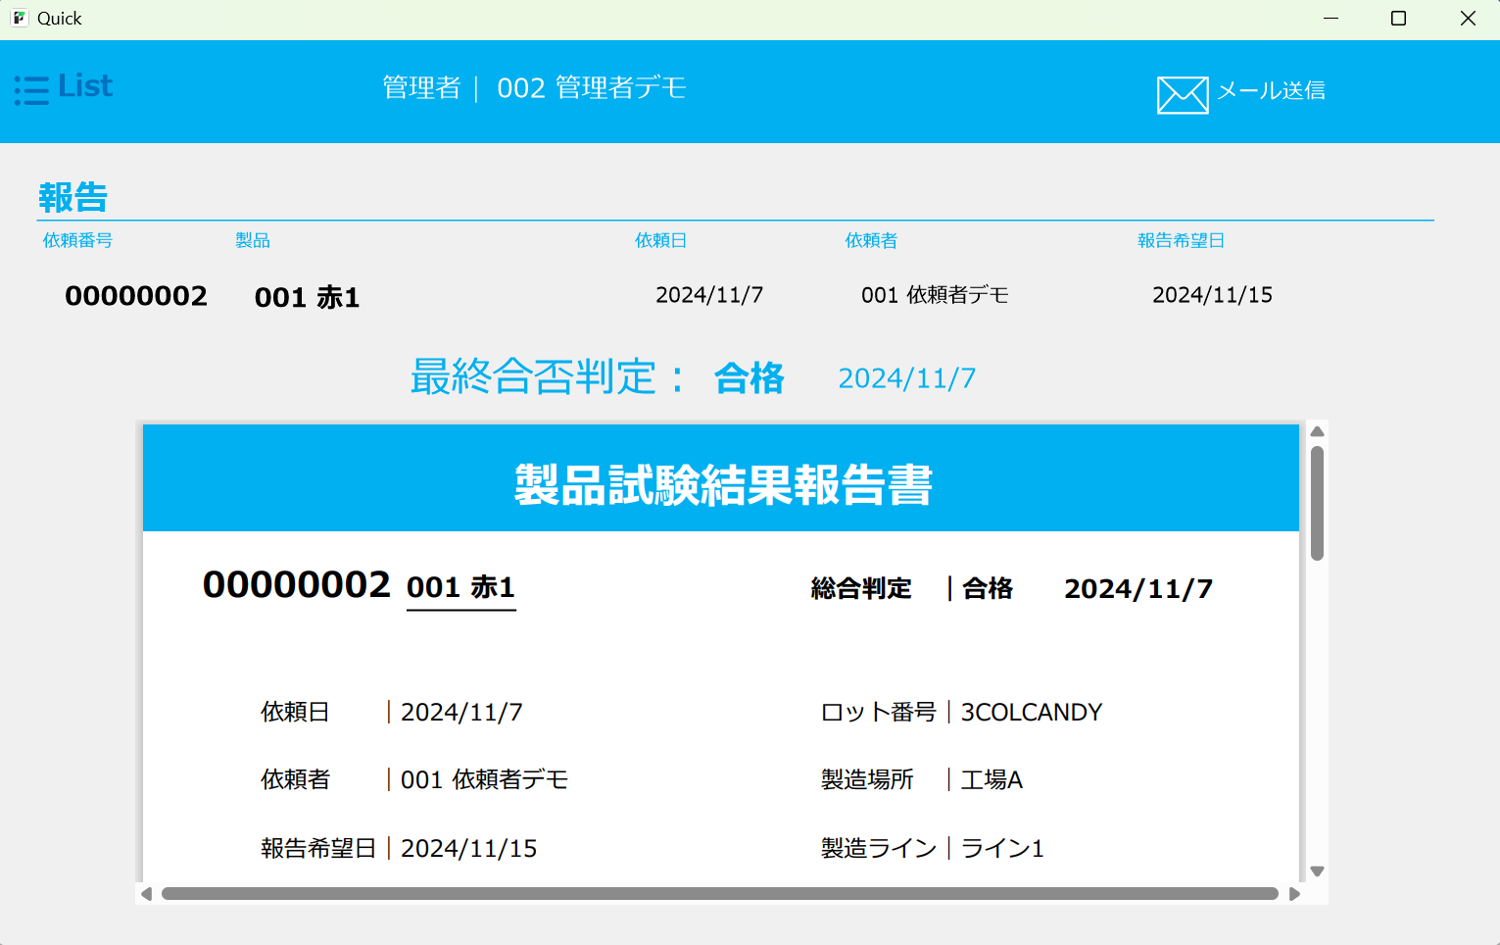Click the right horizontal scroll arrow

click(1294, 893)
